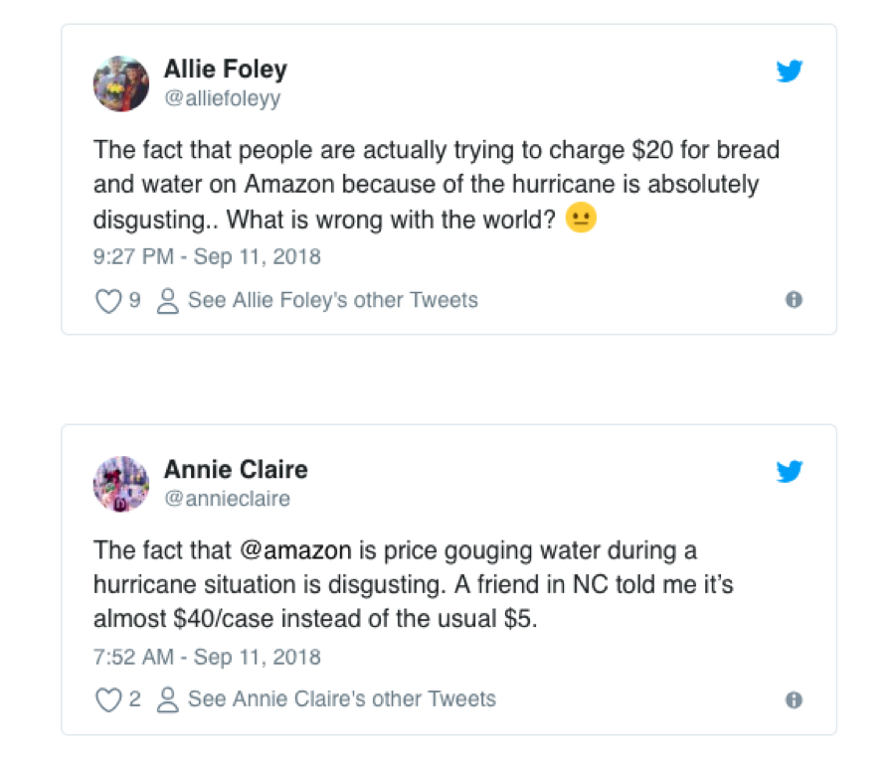Like Annie Claire's tweet with the heart icon
This screenshot has width=895, height=759.
[x=107, y=700]
